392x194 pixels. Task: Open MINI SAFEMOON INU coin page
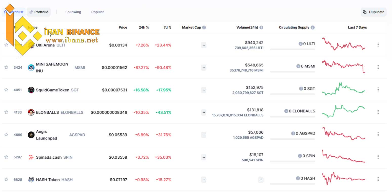click(x=56, y=67)
